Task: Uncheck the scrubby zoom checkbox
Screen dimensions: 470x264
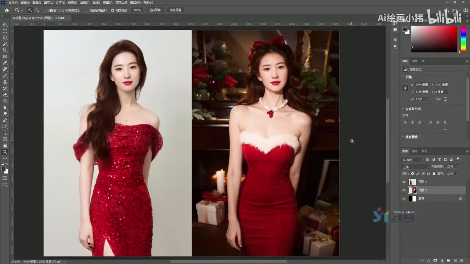Action: pyautogui.click(x=113, y=10)
